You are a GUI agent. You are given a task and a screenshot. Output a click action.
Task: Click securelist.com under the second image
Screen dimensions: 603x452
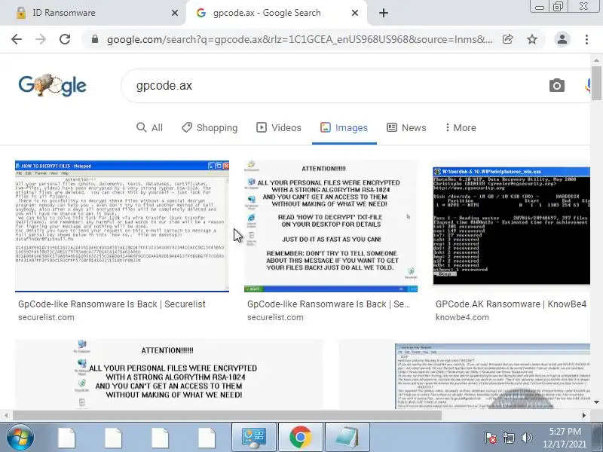tap(275, 317)
